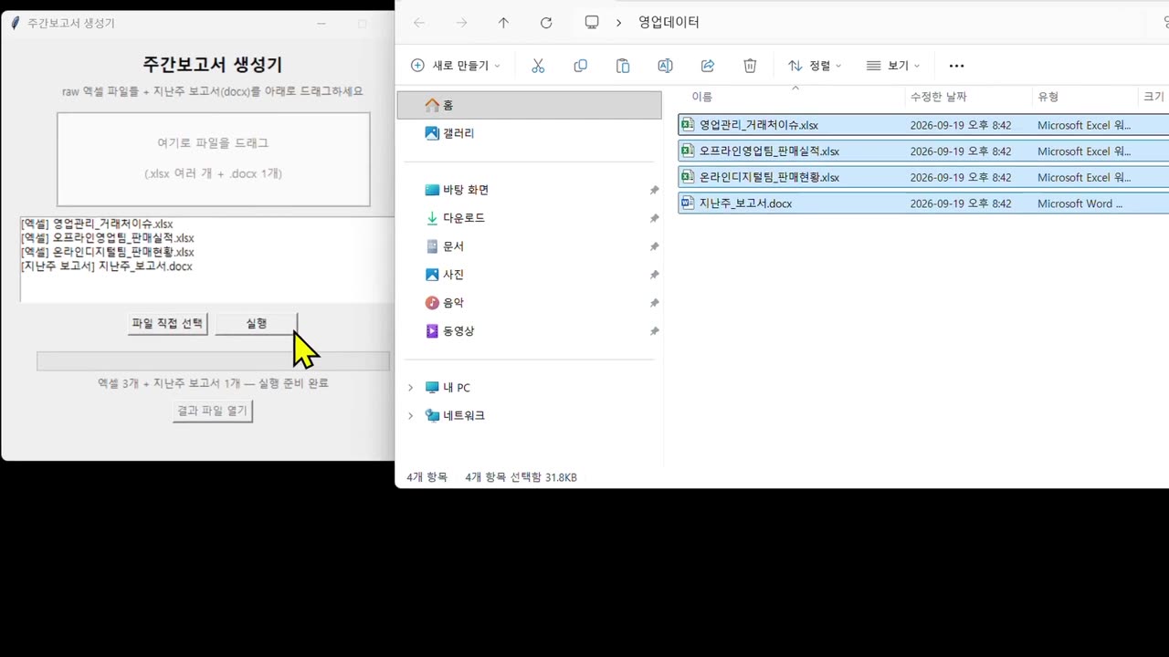Expand the 내 PC tree node
1169x657 pixels.
tap(410, 388)
